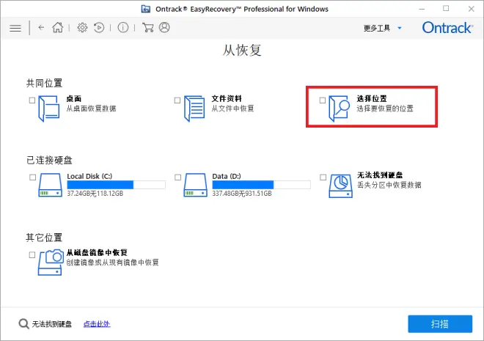Go back with the arrow icon
This screenshot has width=484, height=341.
click(x=41, y=27)
